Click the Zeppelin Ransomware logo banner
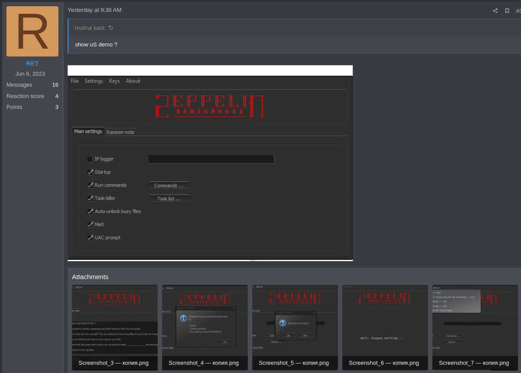 pos(209,106)
